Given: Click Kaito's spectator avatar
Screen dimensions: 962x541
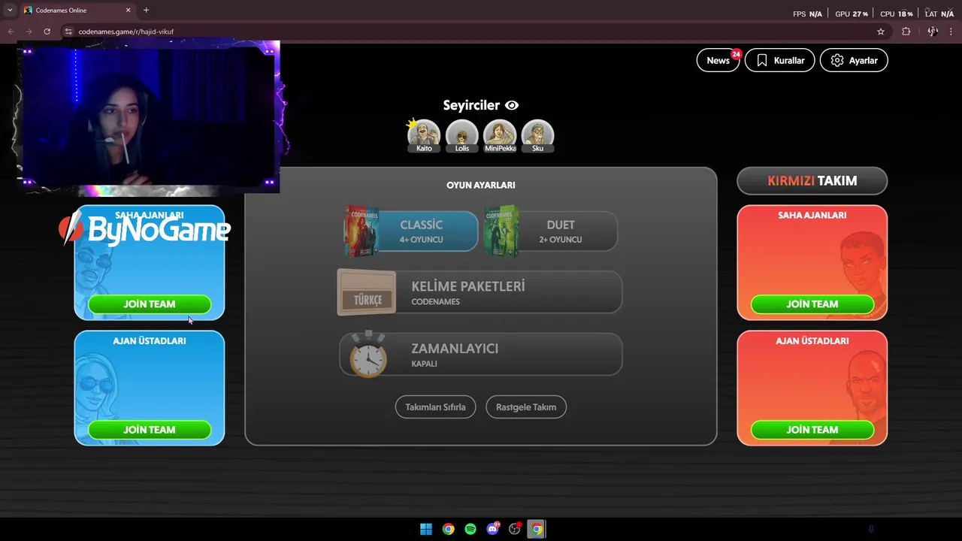Looking at the screenshot, I should [424, 135].
